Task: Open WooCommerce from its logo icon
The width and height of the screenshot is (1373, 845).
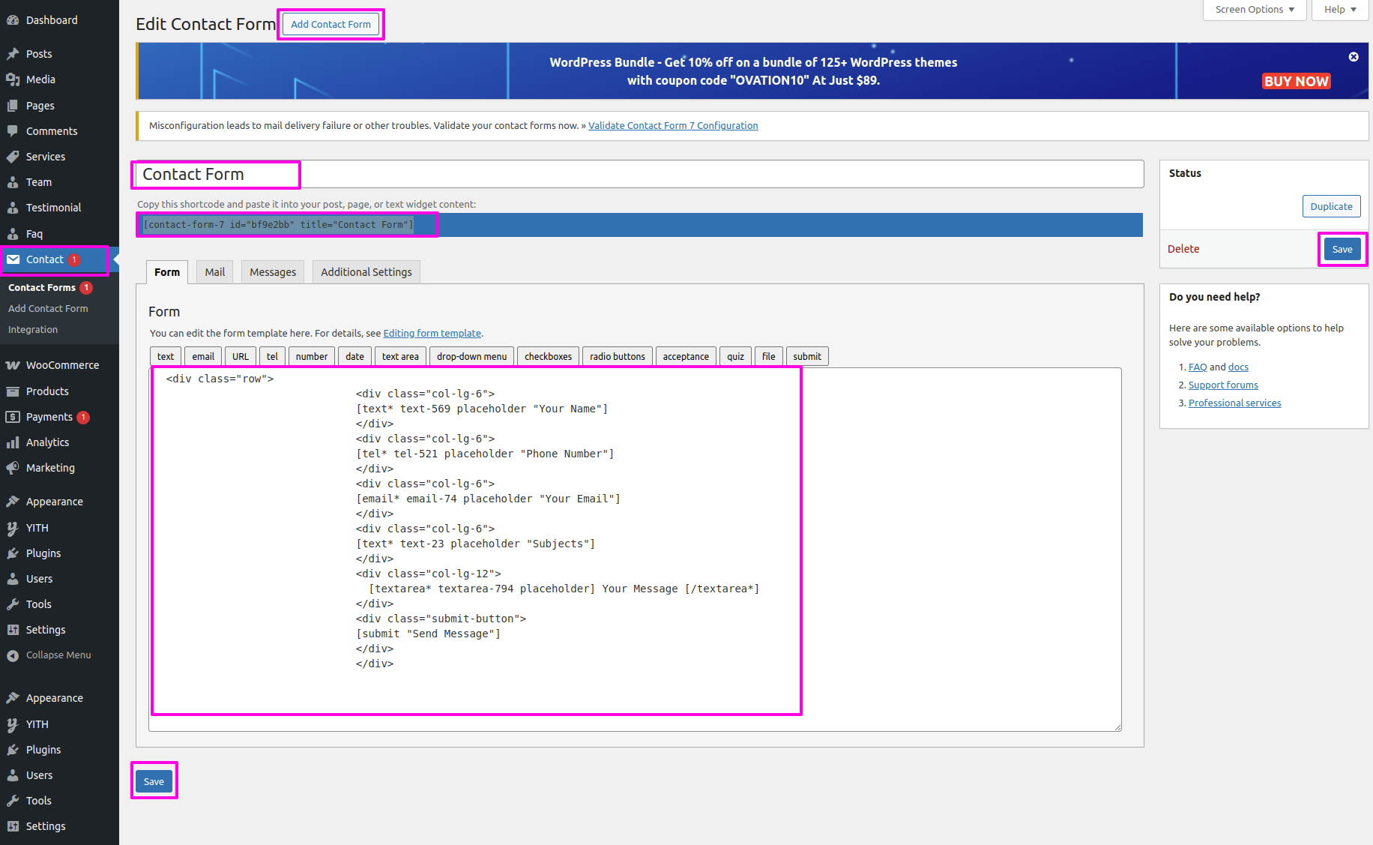Action: (x=13, y=365)
